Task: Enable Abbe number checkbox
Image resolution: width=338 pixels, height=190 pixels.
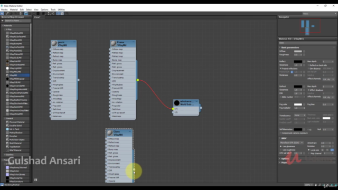Action: point(280,97)
